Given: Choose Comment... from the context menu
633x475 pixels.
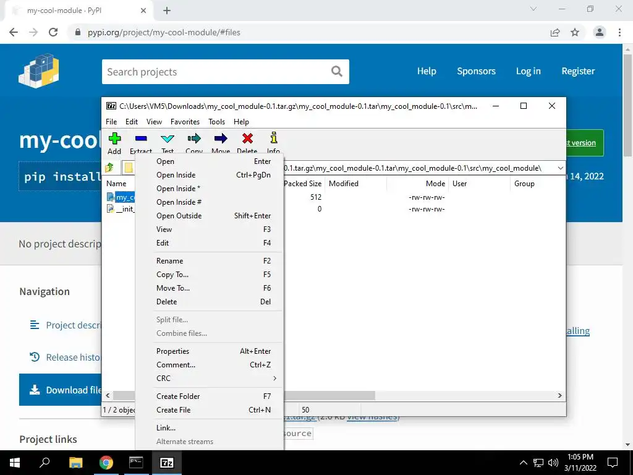Looking at the screenshot, I should [x=210, y=365].
